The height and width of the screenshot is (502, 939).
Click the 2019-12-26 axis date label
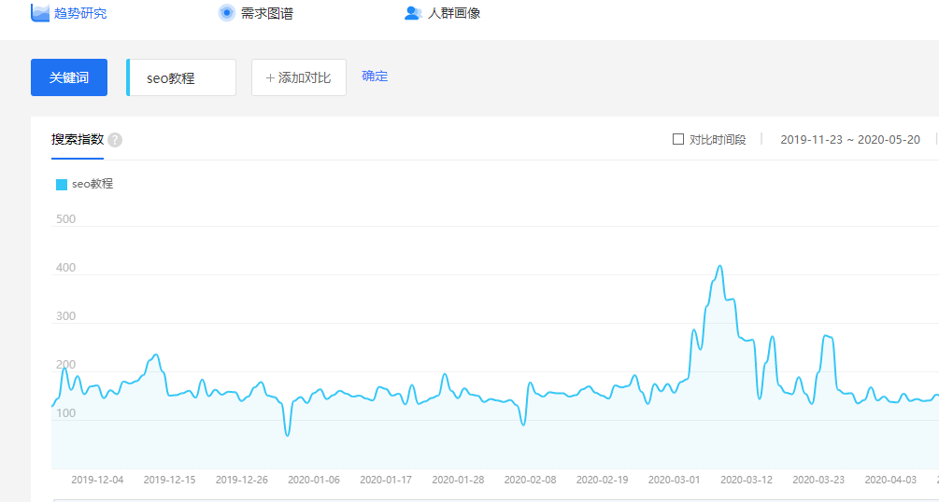click(x=241, y=480)
